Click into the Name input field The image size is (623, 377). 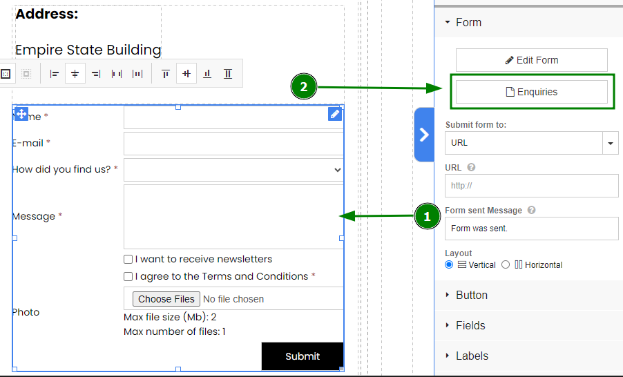pyautogui.click(x=233, y=117)
